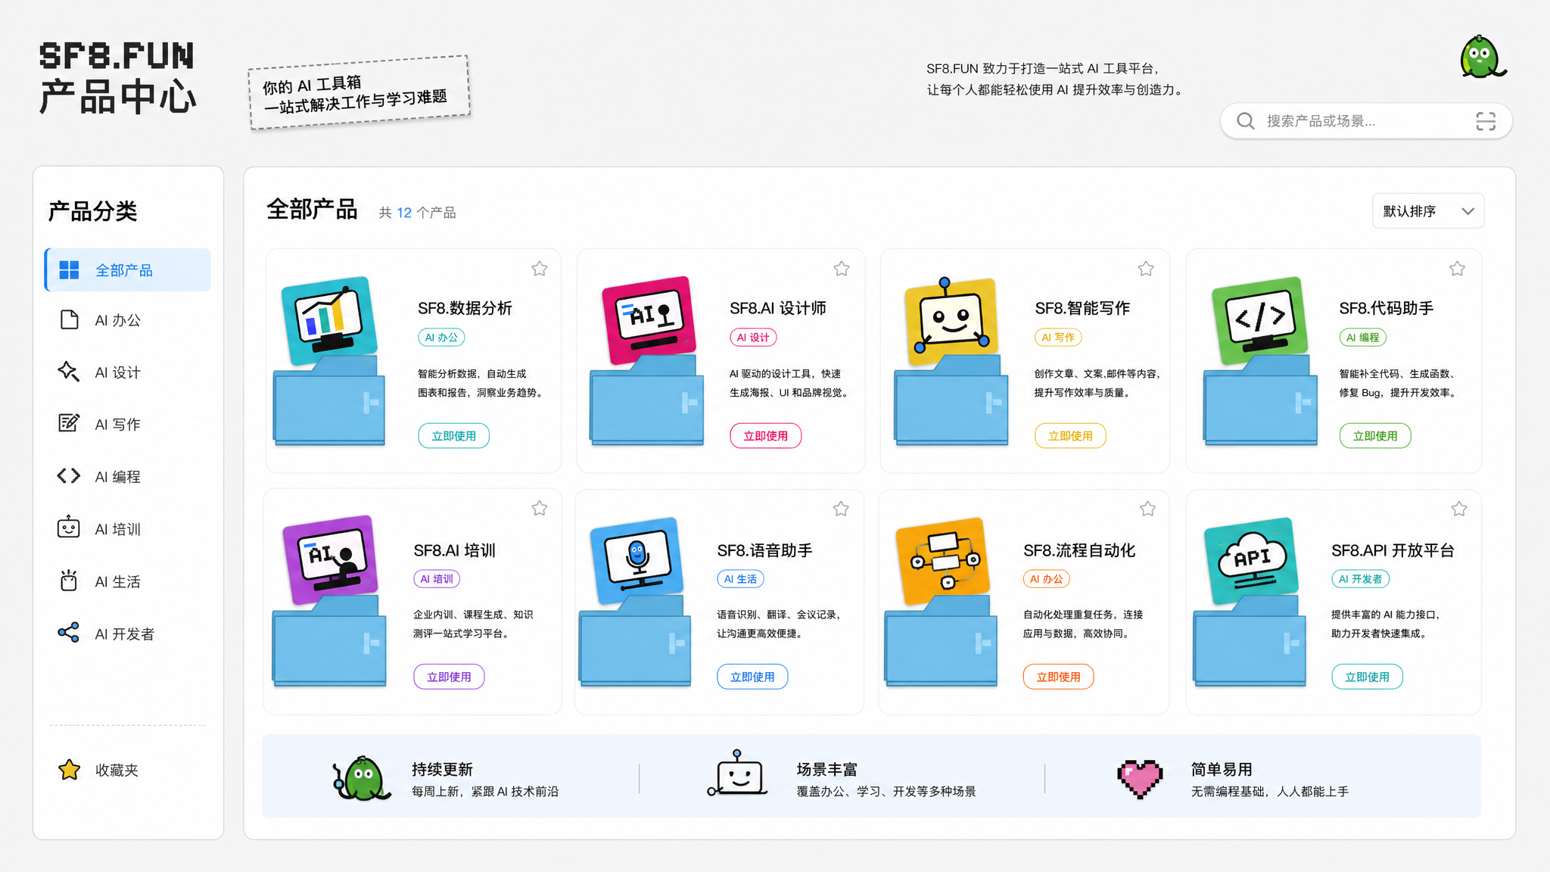Click the AI 写作 tag on SF8.智能写作

pos(1058,338)
